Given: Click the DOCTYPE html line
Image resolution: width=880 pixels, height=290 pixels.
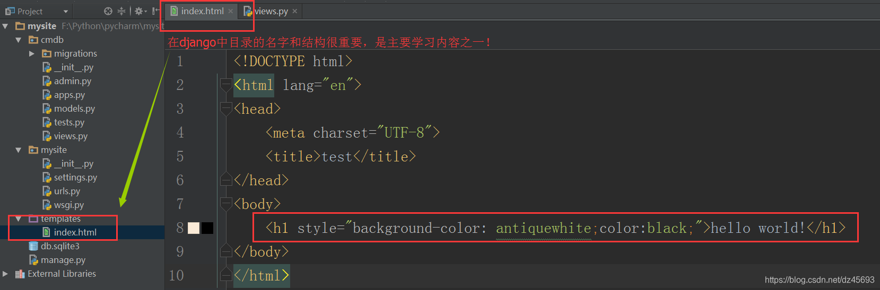Looking at the screenshot, I should point(293,61).
